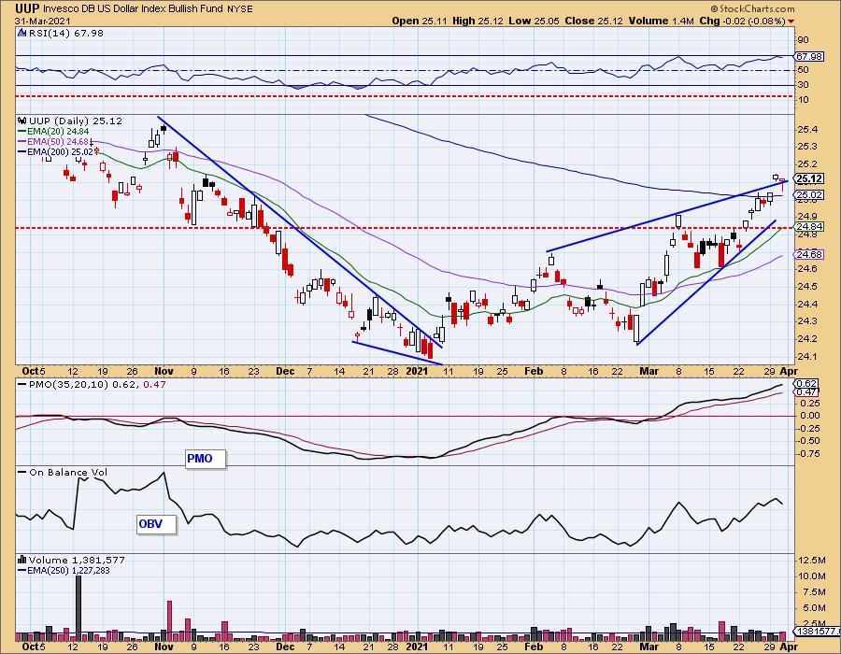
Task: Click the tallest volume bar in mid-October
Action: pyautogui.click(x=78, y=607)
